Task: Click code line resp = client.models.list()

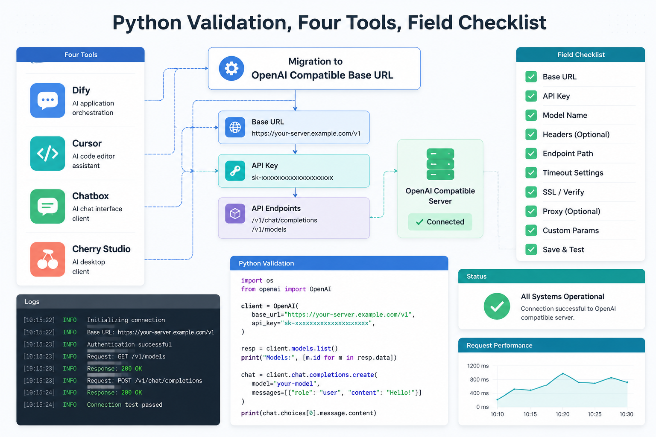Action: 290,349
